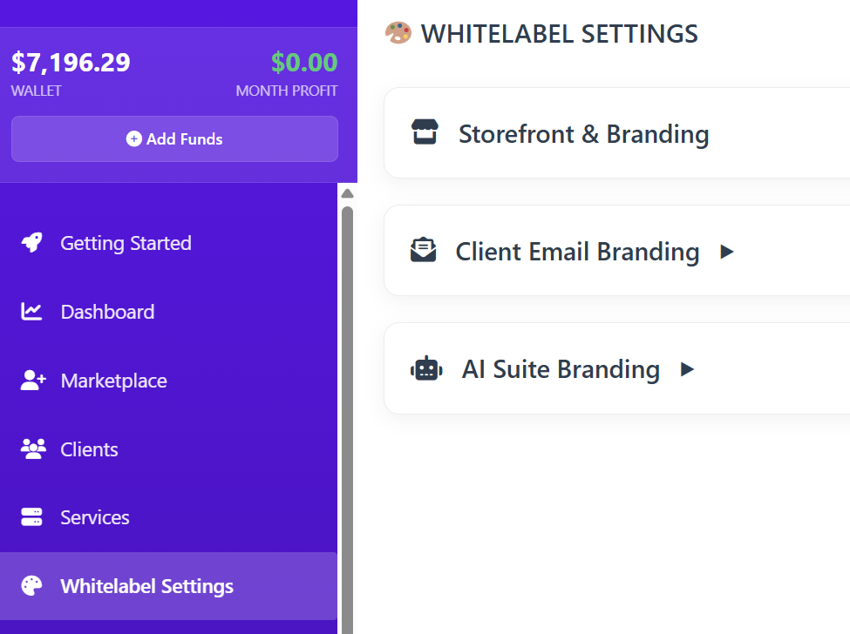Select Marketplace from sidebar
850x634 pixels.
click(113, 381)
